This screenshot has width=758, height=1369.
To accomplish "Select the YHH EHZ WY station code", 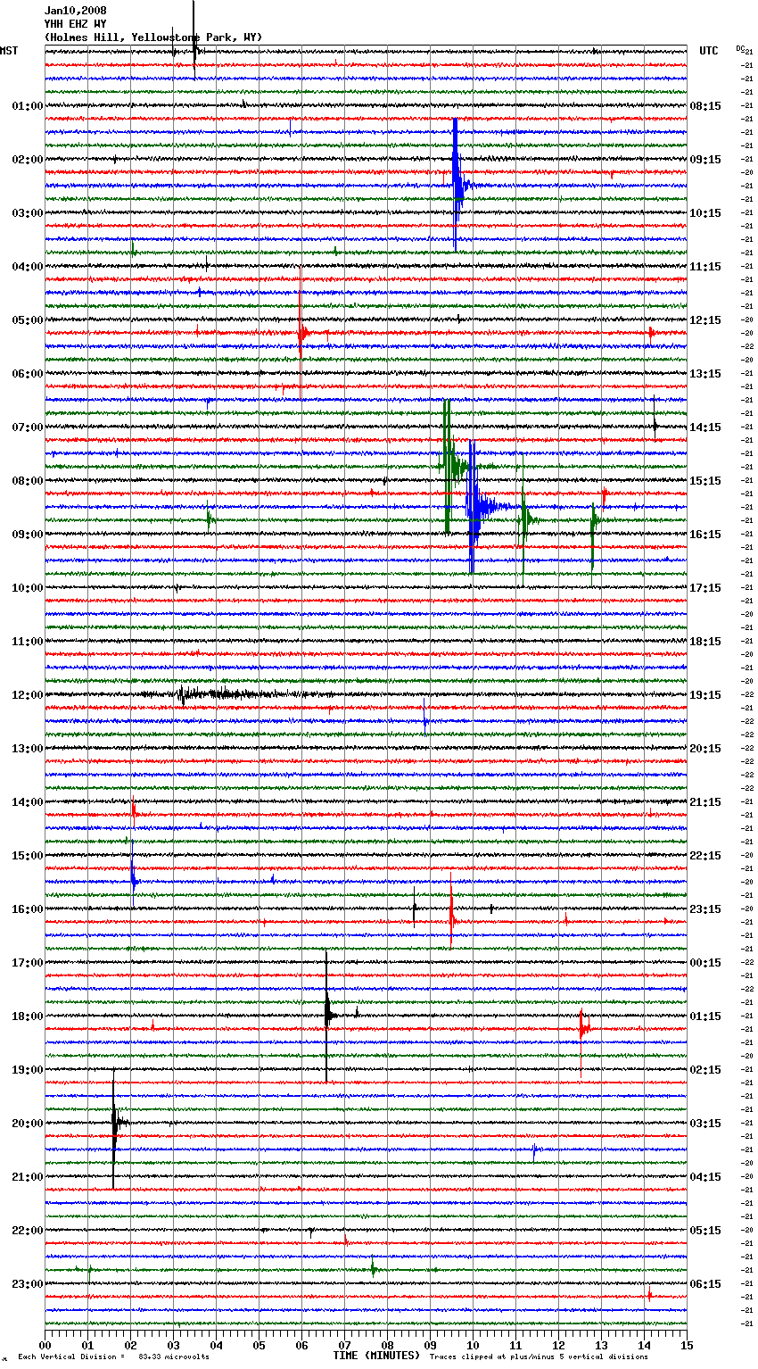I will pos(75,24).
